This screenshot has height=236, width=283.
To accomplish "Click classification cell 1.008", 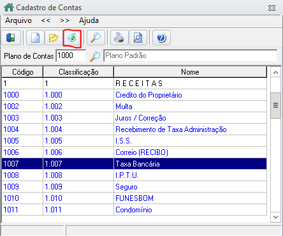I will [x=78, y=175].
